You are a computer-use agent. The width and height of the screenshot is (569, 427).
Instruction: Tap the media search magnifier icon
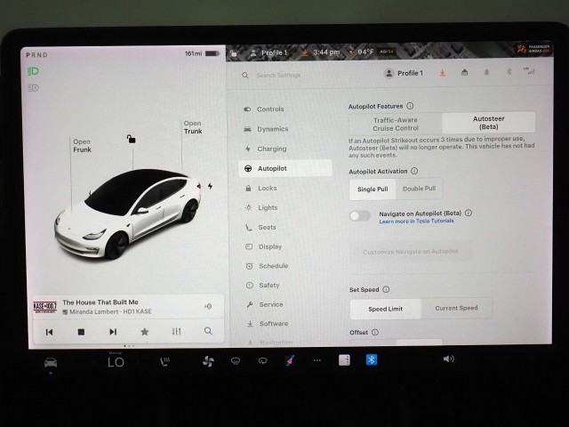click(208, 331)
